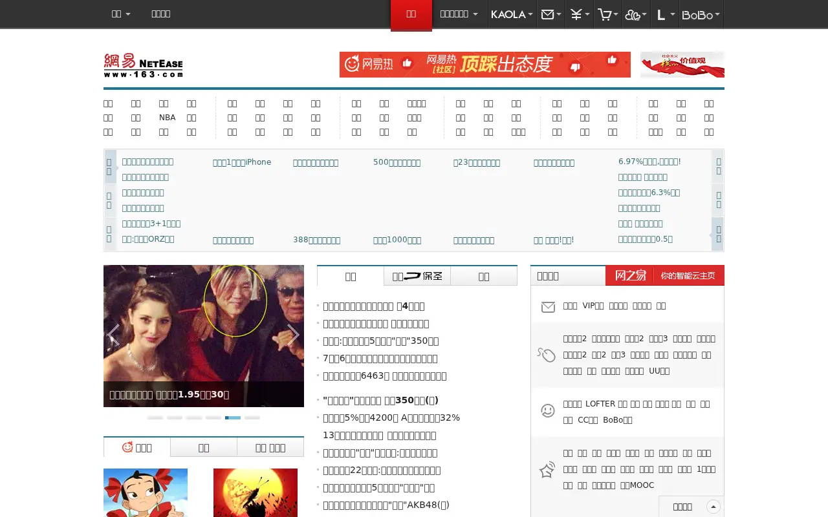Select the last carousel indicator dot

pos(252,417)
